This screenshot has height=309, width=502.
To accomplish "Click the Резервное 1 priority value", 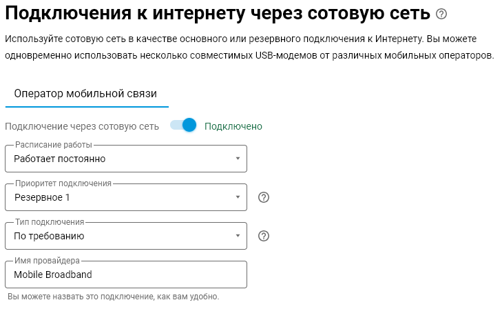I will (42, 197).
